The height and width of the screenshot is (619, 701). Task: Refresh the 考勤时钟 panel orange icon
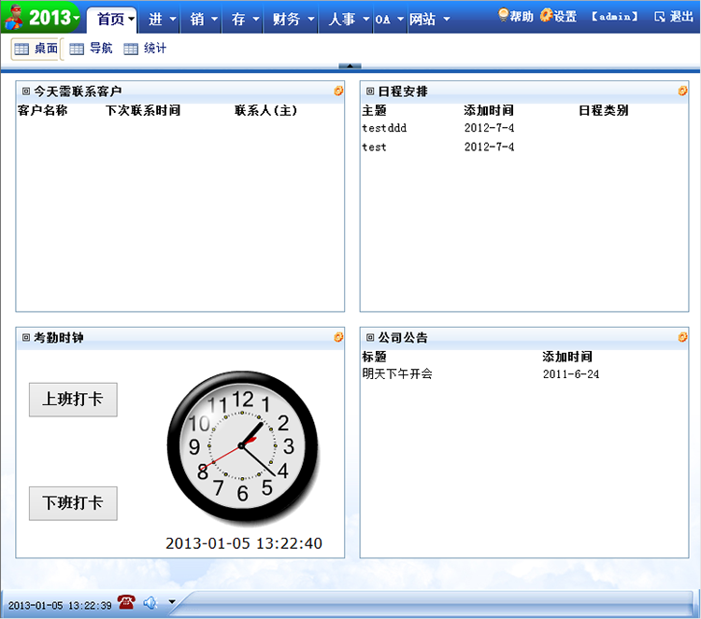click(338, 337)
